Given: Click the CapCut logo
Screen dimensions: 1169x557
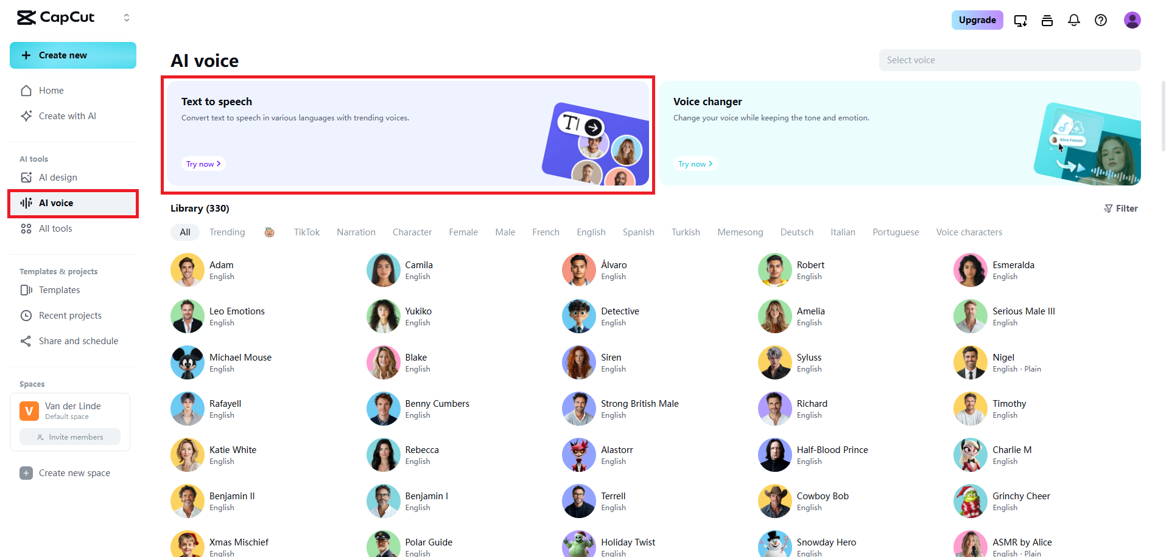Looking at the screenshot, I should click(55, 18).
